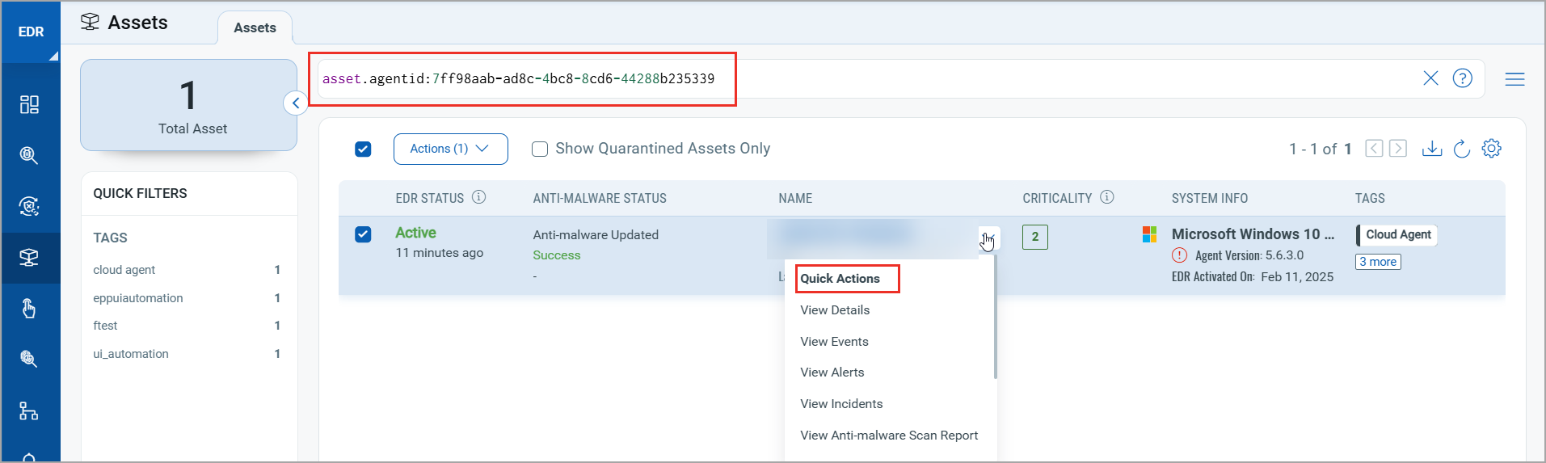The height and width of the screenshot is (463, 1546).
Task: Select the Assets sidebar icon
Action: pyautogui.click(x=29, y=258)
